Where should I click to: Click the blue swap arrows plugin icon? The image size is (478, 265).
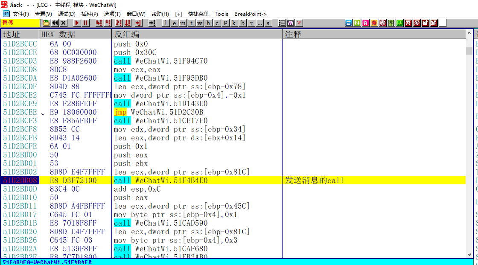coord(348,23)
